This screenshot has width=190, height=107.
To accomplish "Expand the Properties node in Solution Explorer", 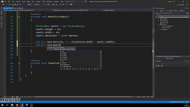I will pyautogui.click(x=158, y=19).
